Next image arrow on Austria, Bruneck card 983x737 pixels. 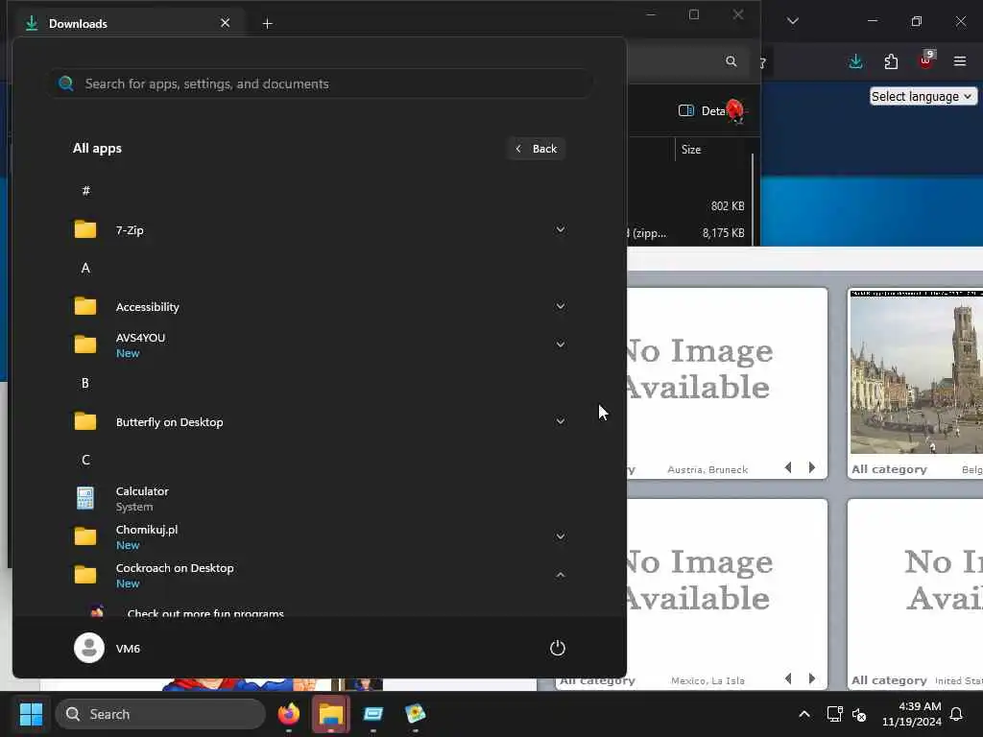(x=812, y=467)
